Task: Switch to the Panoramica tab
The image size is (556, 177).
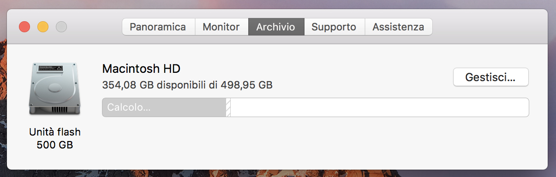Action: coord(158,27)
